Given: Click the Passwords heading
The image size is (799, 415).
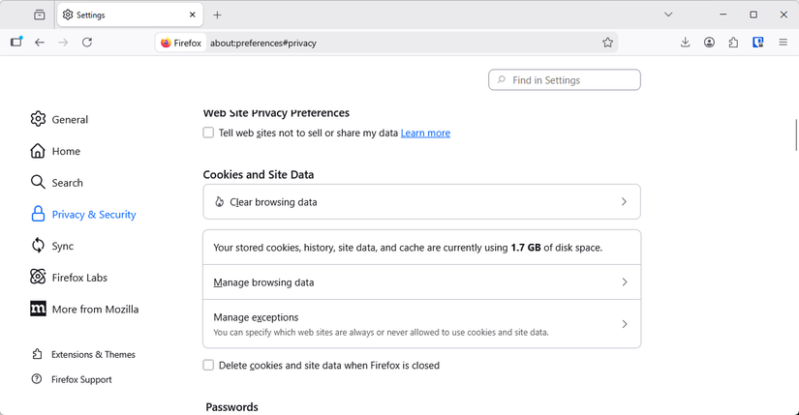Looking at the screenshot, I should pyautogui.click(x=231, y=407).
